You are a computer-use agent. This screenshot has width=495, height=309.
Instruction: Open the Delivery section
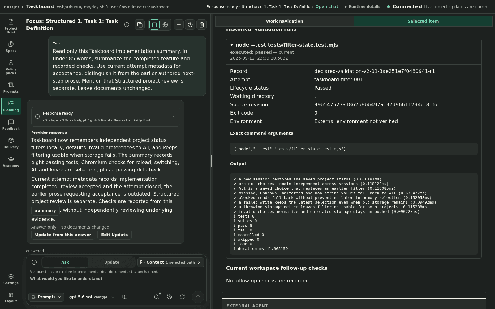(11, 143)
